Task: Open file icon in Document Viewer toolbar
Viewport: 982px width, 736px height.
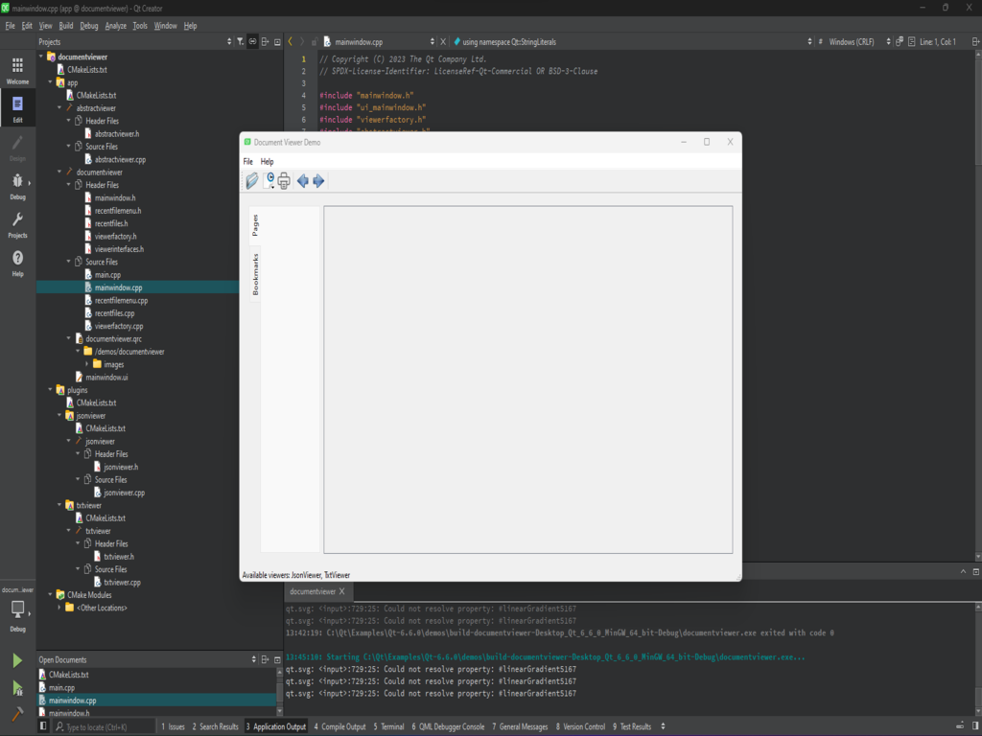Action: coord(252,181)
